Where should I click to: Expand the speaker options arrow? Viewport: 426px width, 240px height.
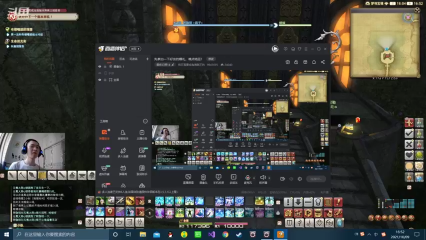[x=269, y=178]
